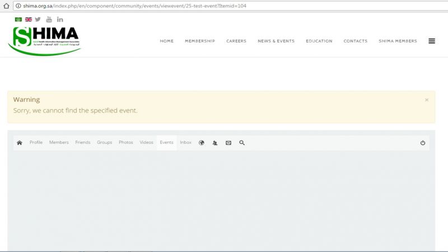Viewport: 448px width, 252px height.
Task: Open the YouTube channel icon
Action: 49,20
